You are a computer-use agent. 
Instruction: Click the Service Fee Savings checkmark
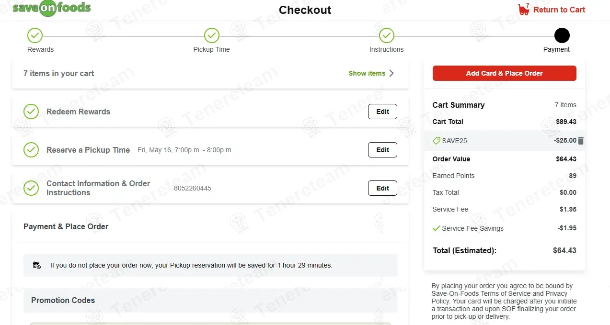click(x=436, y=228)
